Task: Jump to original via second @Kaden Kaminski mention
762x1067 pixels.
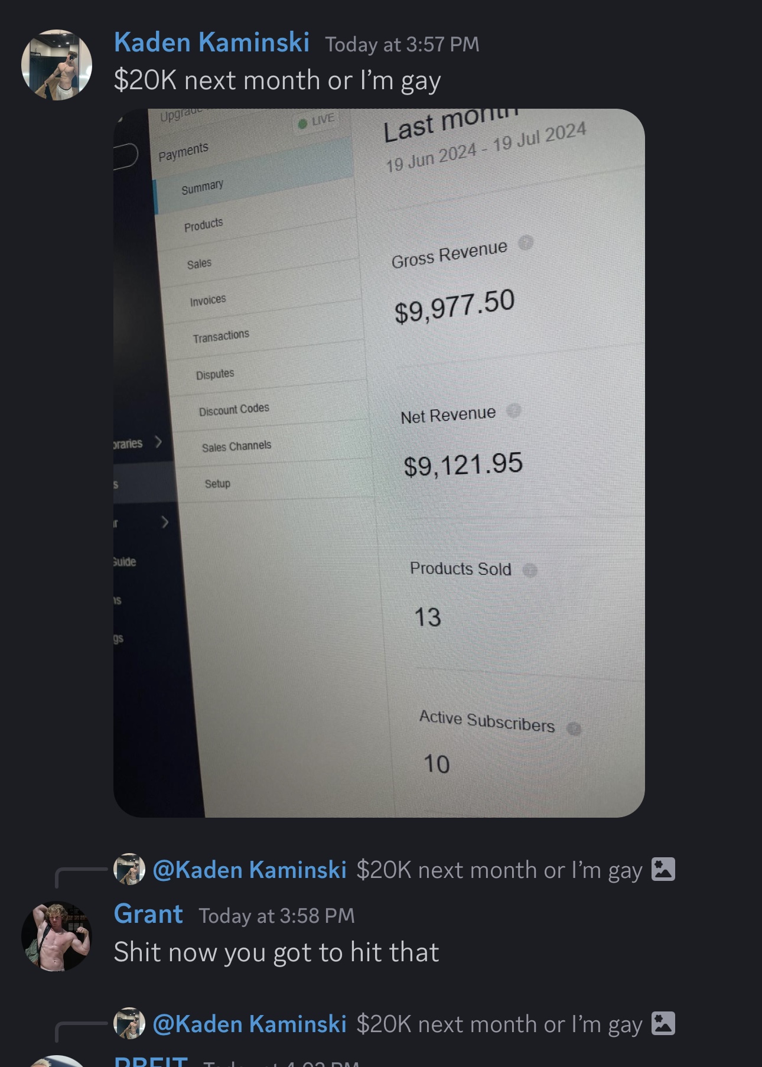Action: 249,1024
